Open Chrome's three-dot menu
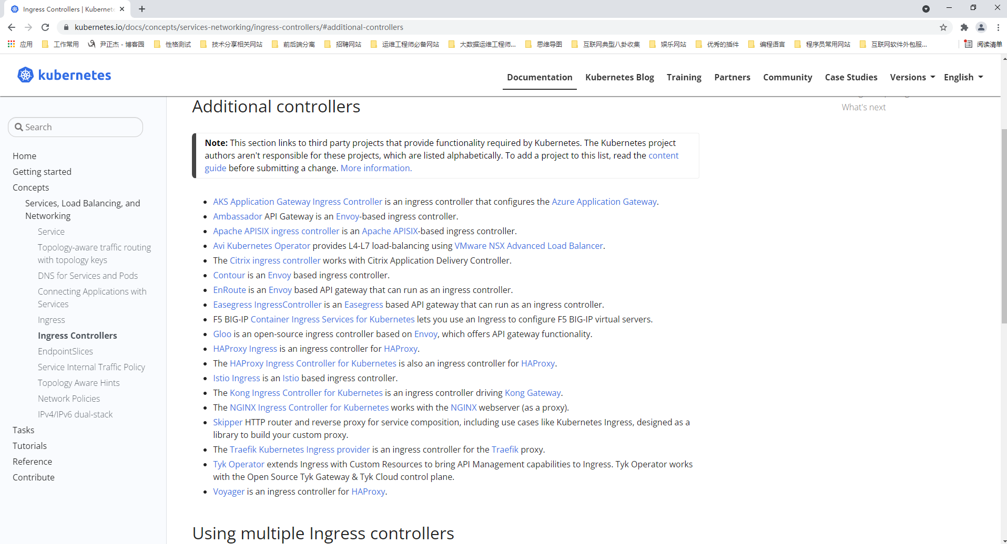Viewport: 1007px width, 544px height. (998, 27)
